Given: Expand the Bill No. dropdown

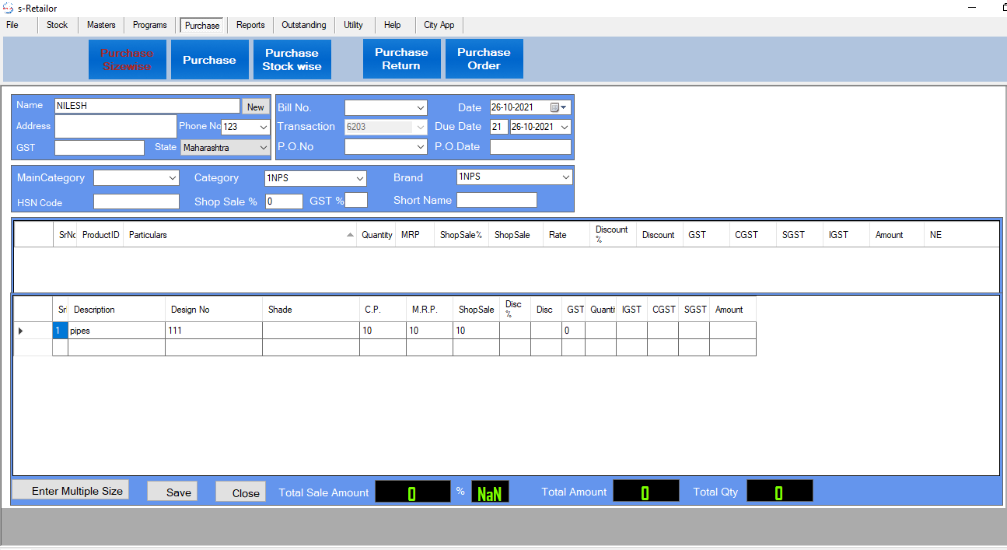Looking at the screenshot, I should tap(421, 108).
